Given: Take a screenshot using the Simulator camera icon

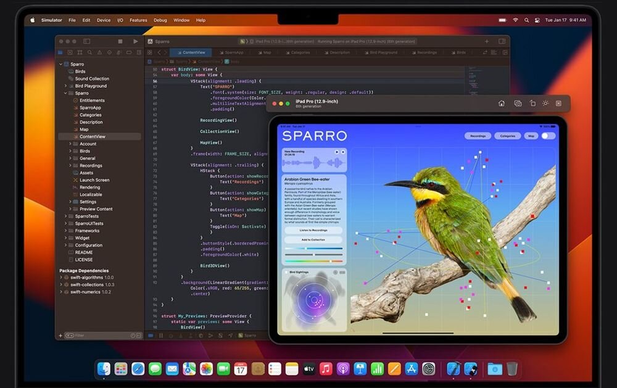Looking at the screenshot, I should (518, 102).
